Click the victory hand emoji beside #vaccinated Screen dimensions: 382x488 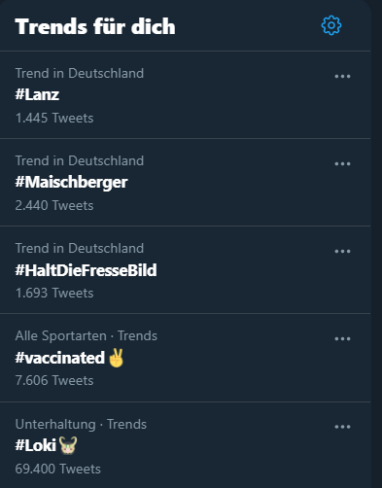coord(116,358)
